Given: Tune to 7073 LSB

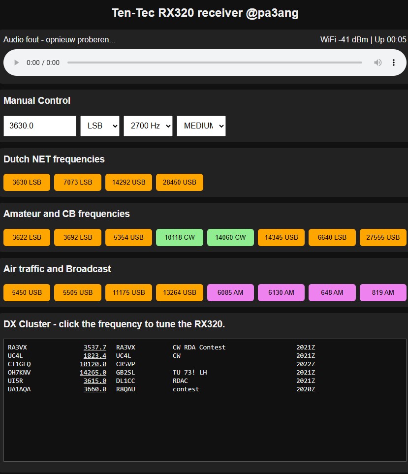Looking at the screenshot, I should pyautogui.click(x=78, y=182).
